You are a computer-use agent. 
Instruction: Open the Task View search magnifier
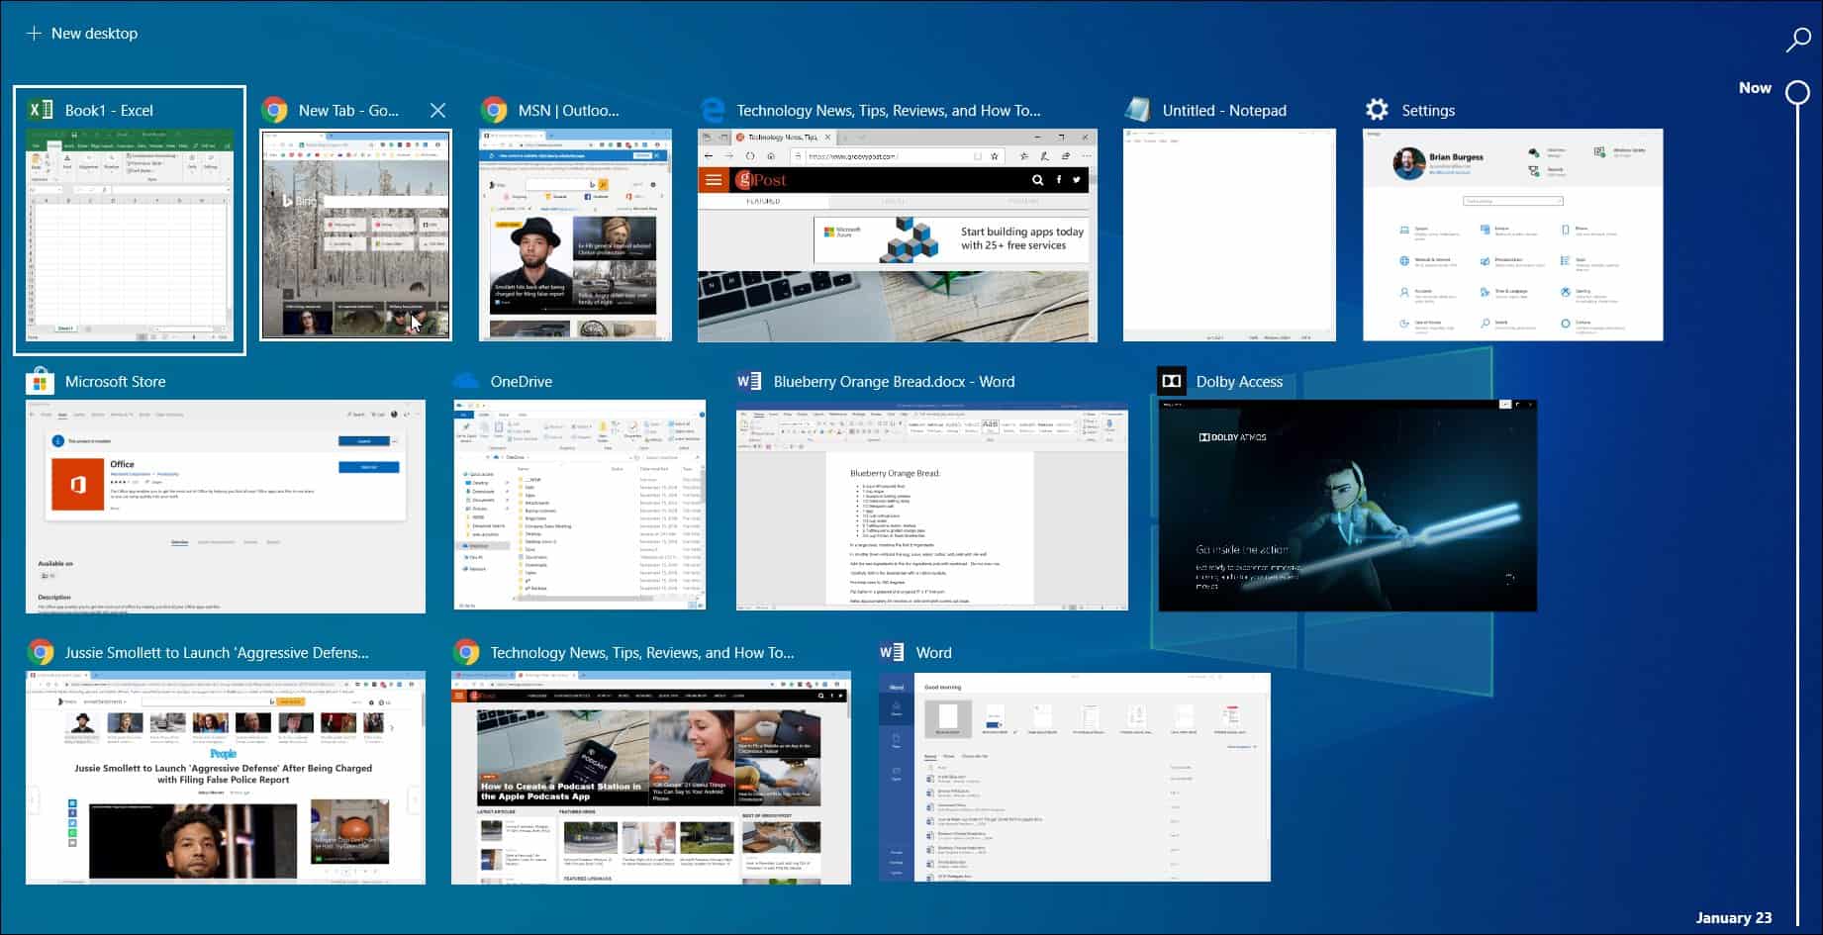point(1798,39)
